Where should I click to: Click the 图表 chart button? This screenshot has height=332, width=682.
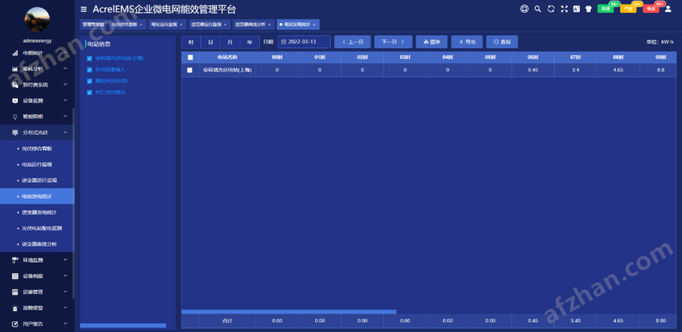[x=432, y=42]
